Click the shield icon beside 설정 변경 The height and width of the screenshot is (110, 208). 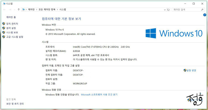[185, 70]
